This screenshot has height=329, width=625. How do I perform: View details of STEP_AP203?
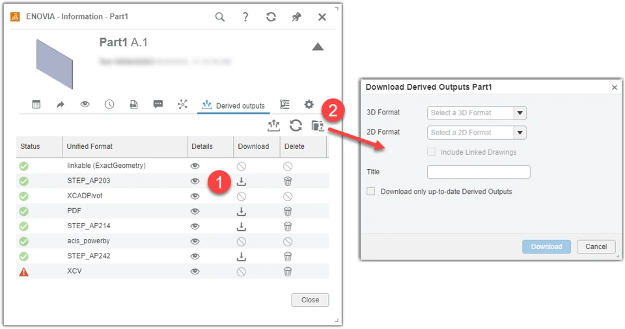pos(195,181)
